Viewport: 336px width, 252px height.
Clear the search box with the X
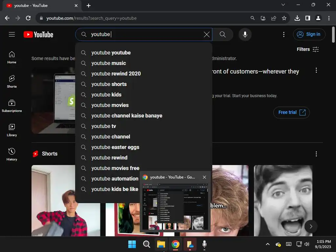pos(207,34)
